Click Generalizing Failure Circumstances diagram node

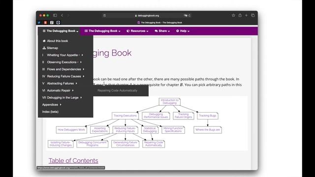pyautogui.click(x=125, y=144)
